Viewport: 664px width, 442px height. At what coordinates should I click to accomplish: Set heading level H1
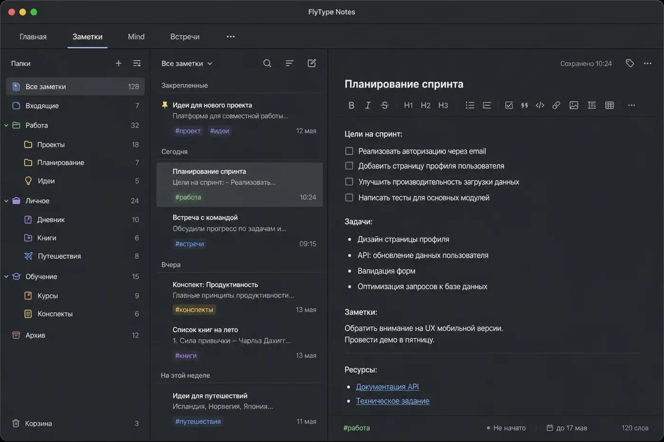tap(408, 105)
